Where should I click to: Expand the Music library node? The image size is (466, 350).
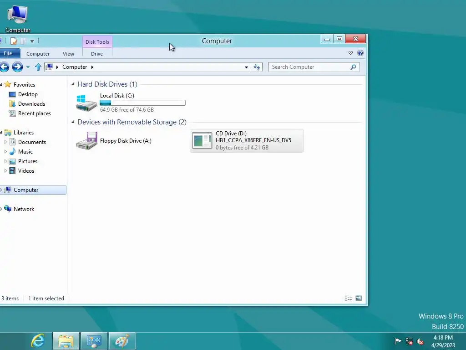click(x=5, y=151)
